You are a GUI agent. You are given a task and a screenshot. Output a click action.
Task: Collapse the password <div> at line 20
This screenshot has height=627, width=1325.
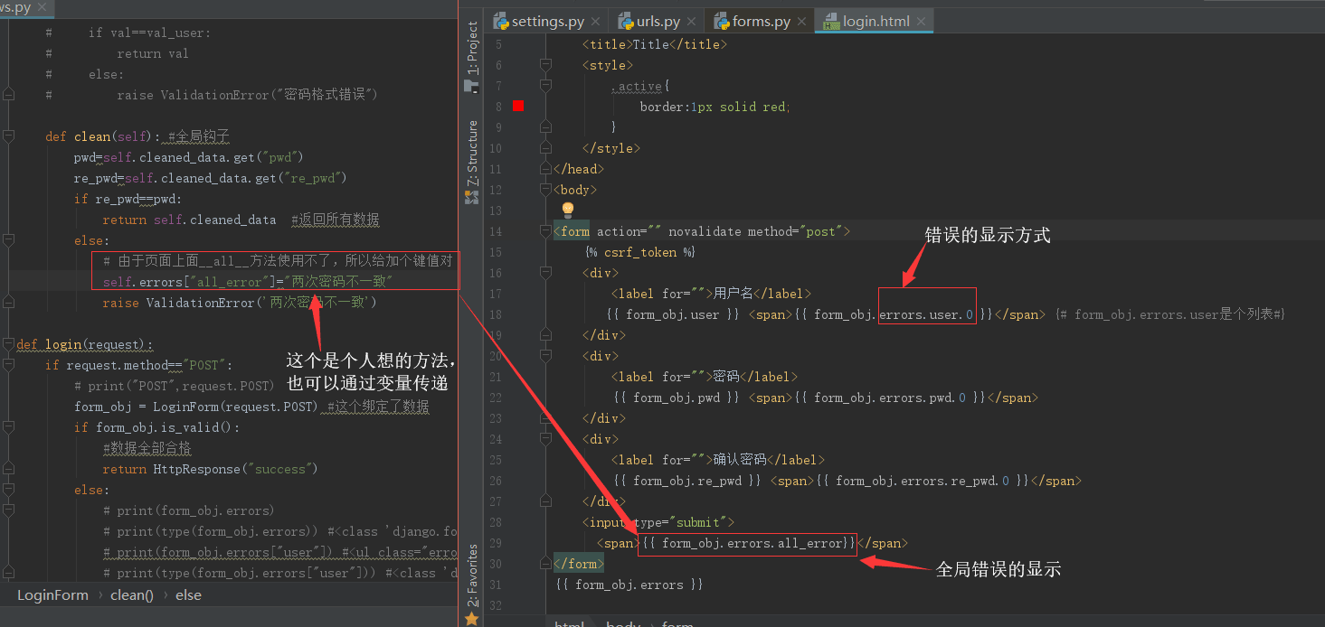tap(545, 356)
